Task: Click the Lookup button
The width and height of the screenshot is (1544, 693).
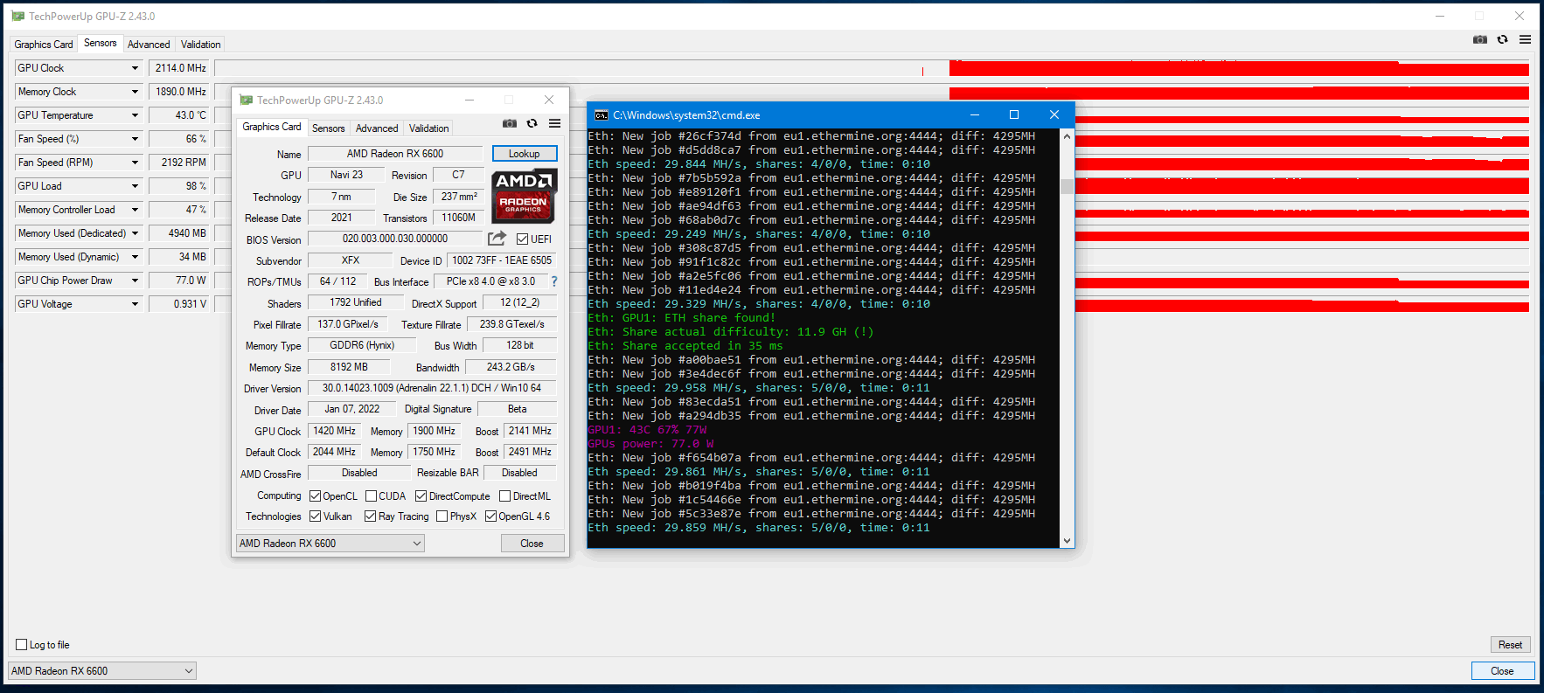Action: click(525, 154)
